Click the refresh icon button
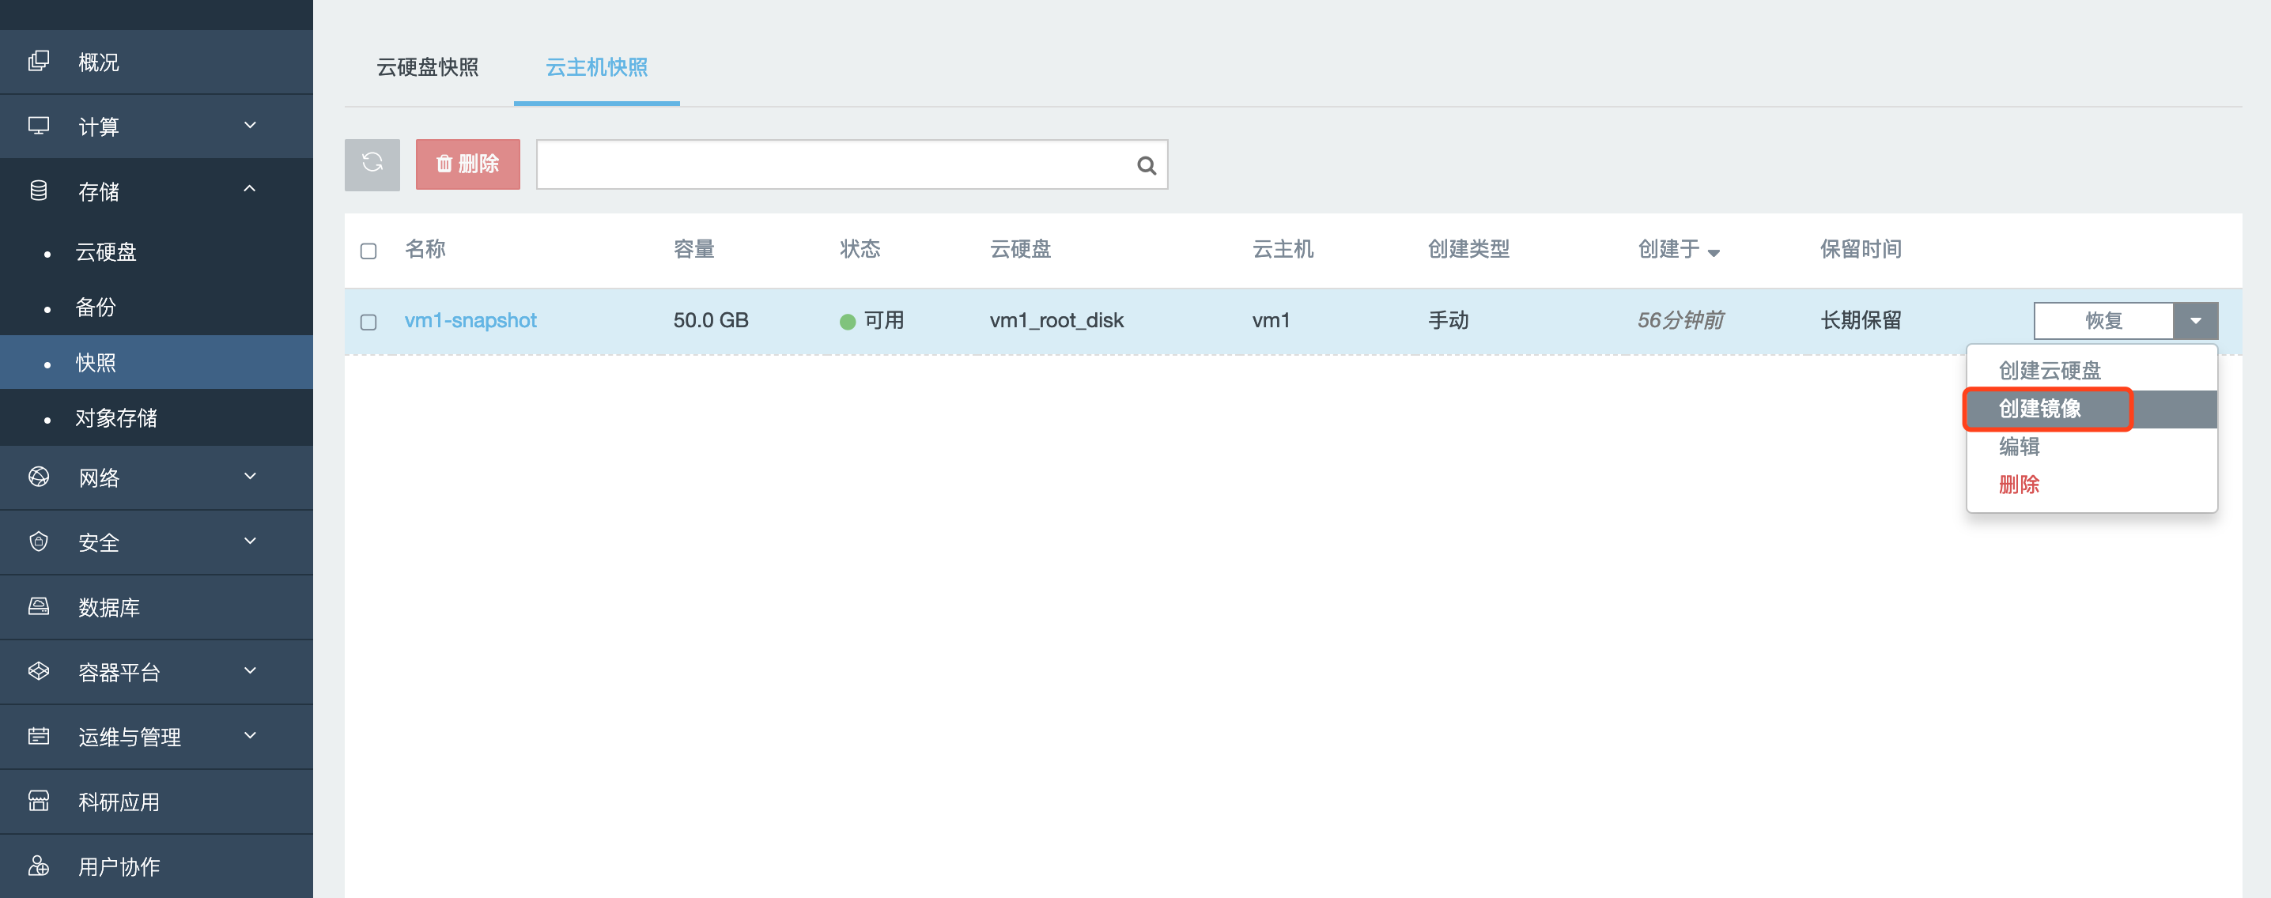Screen dimensions: 2271x898 coord(372,164)
